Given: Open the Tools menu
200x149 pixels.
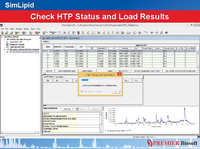Looking at the screenshot, I should pos(32,29).
